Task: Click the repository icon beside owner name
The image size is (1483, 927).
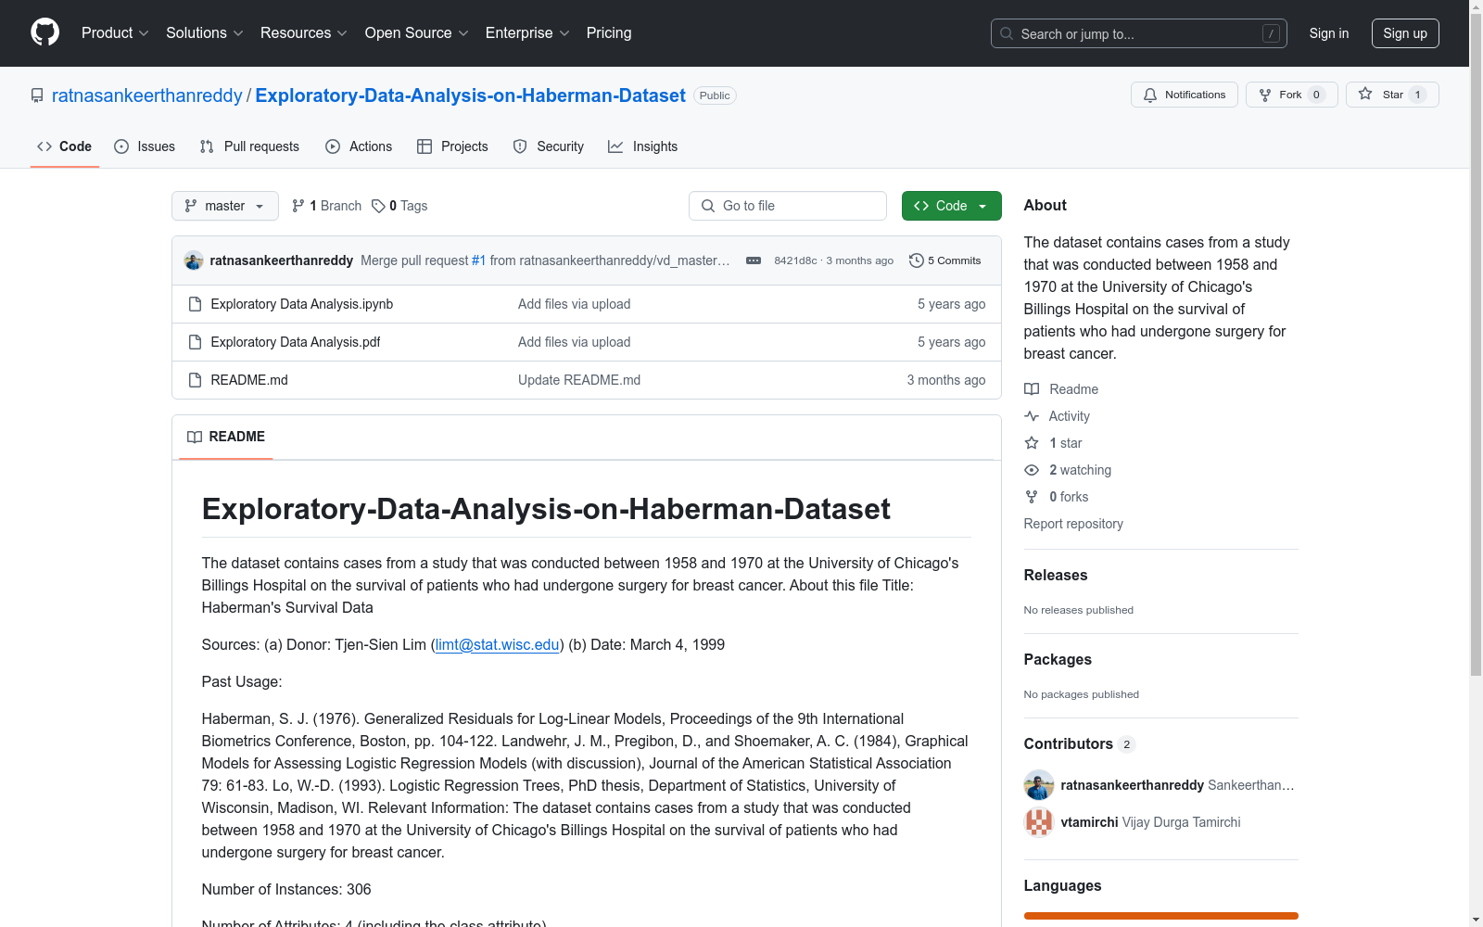Action: coord(37,95)
